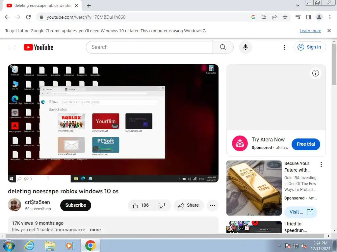Start voice search with the microphone
This screenshot has height=252, width=337.
tap(246, 47)
